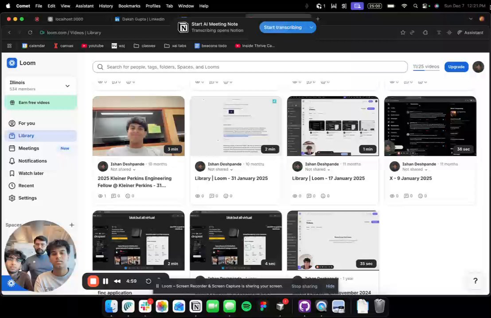Screen dimensions: 491x318
Task: Restart the Loom recording
Action: point(148,281)
